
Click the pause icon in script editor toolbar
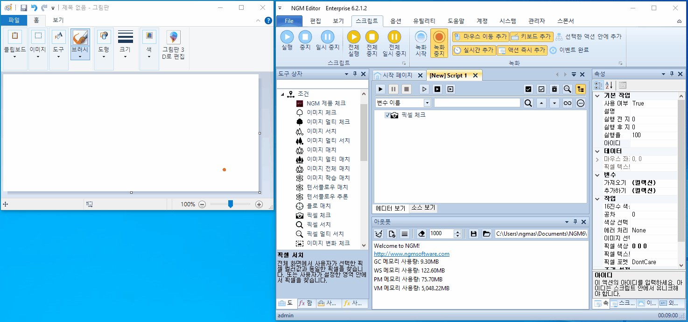[x=393, y=89]
